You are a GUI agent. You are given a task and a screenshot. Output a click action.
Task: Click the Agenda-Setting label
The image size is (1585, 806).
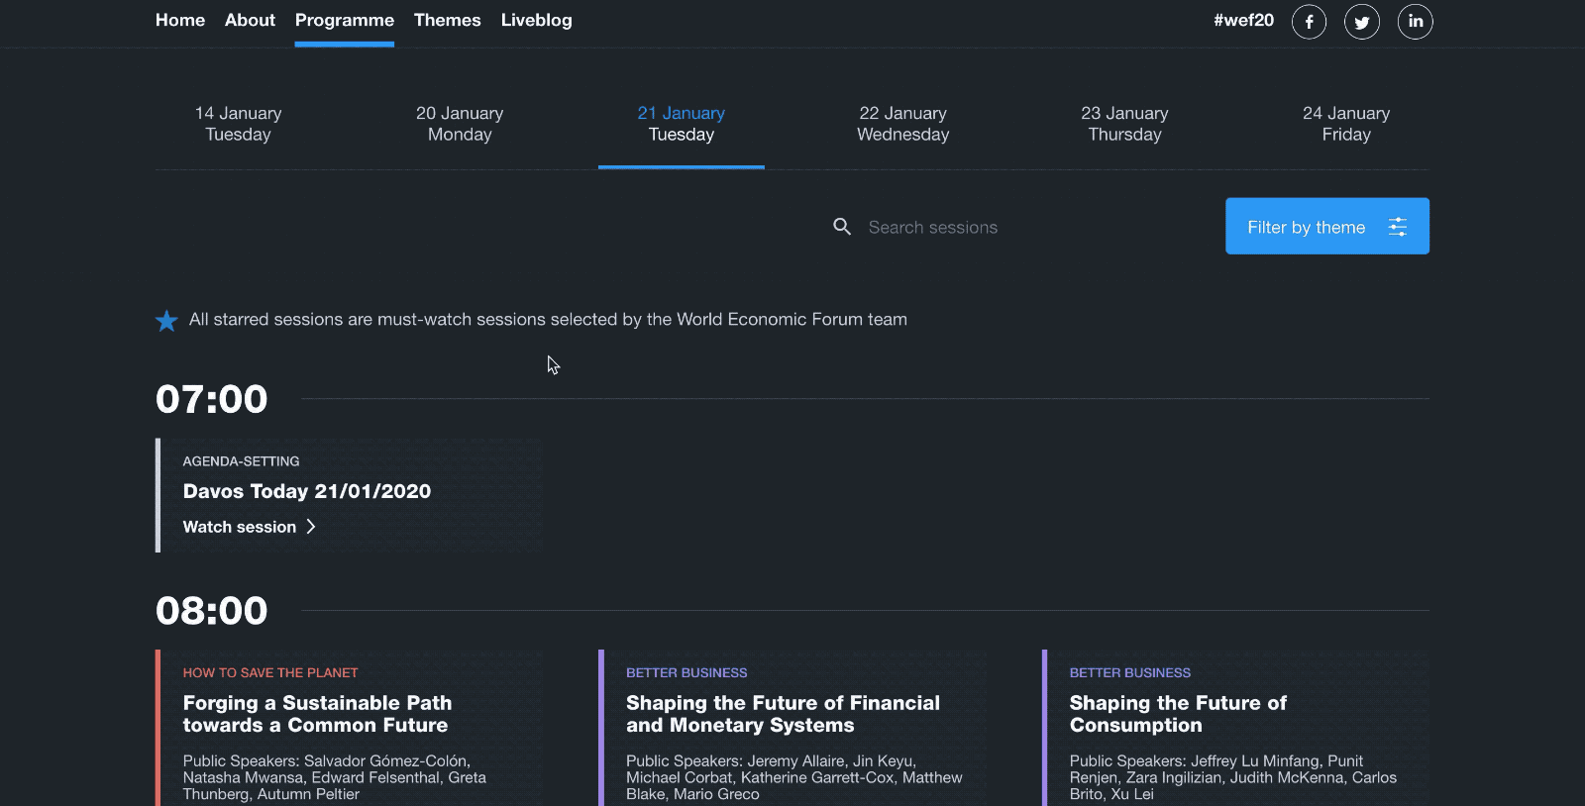click(241, 461)
